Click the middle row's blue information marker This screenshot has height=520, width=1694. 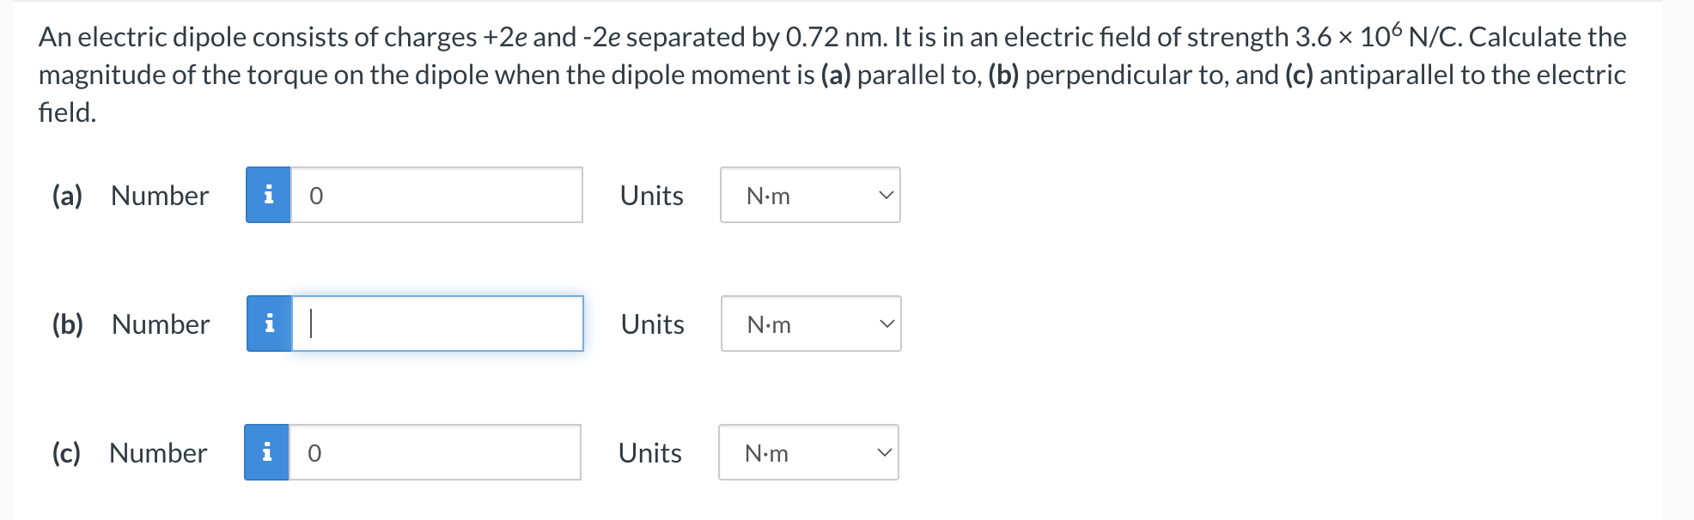click(269, 324)
